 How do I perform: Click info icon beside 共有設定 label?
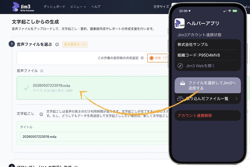point(142,58)
